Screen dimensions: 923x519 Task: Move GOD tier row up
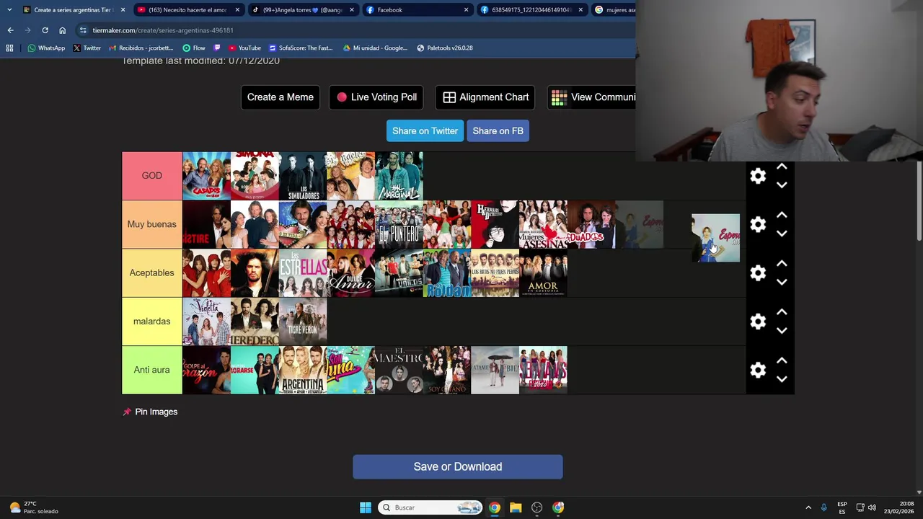click(x=782, y=167)
